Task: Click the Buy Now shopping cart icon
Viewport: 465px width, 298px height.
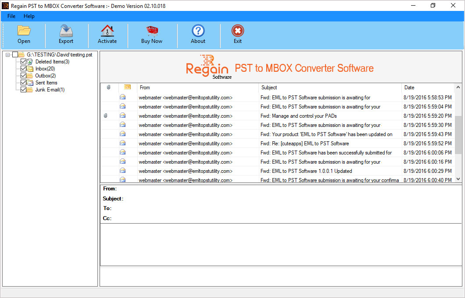Action: pyautogui.click(x=152, y=31)
